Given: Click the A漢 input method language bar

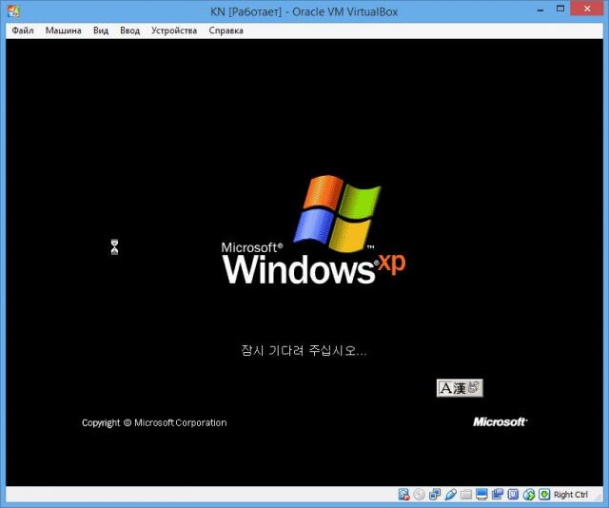Looking at the screenshot, I should [x=460, y=388].
